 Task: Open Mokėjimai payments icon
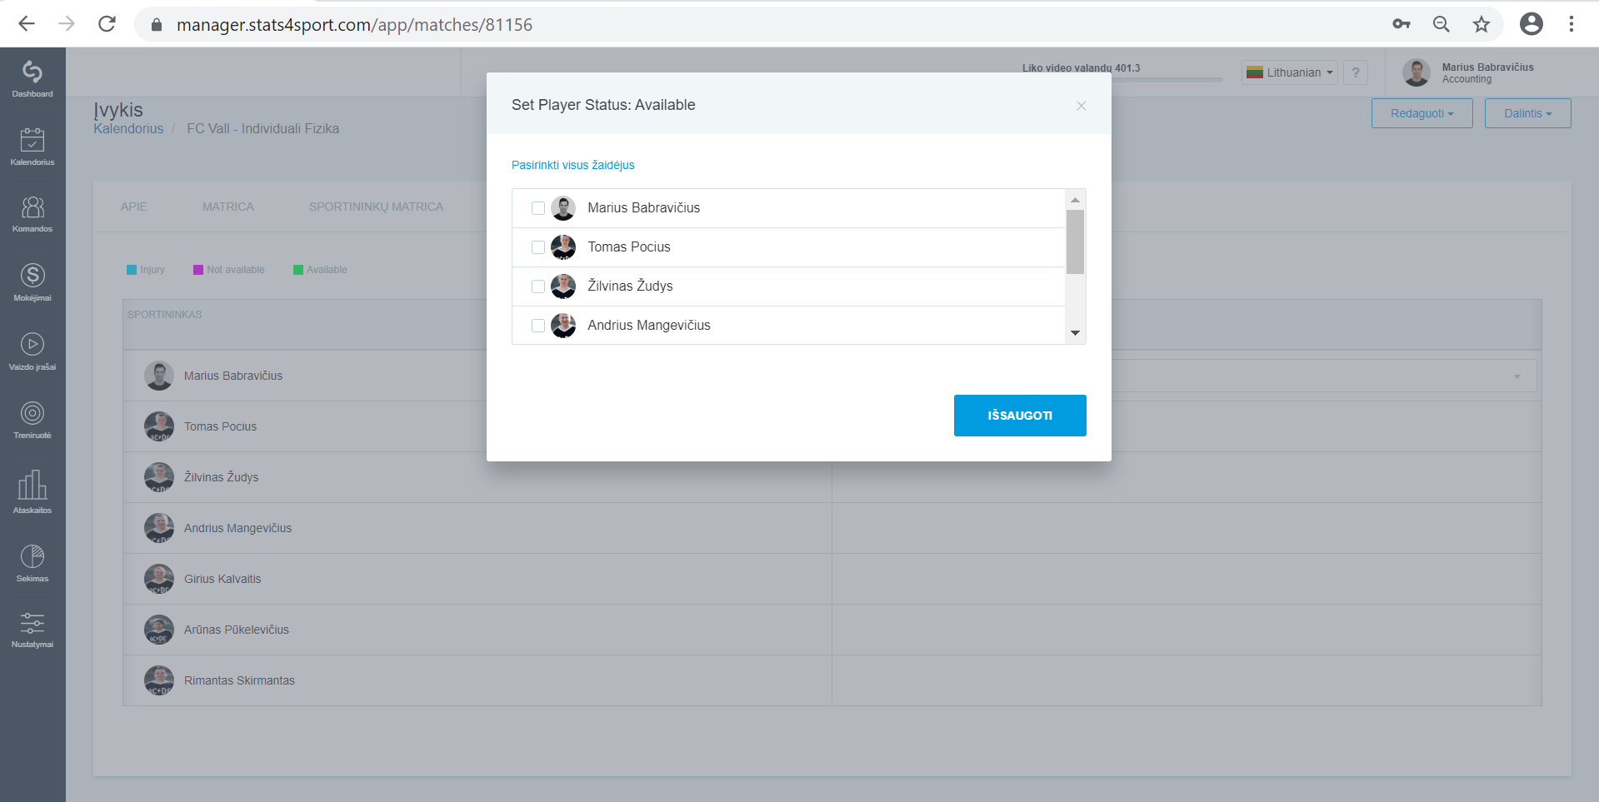[32, 276]
